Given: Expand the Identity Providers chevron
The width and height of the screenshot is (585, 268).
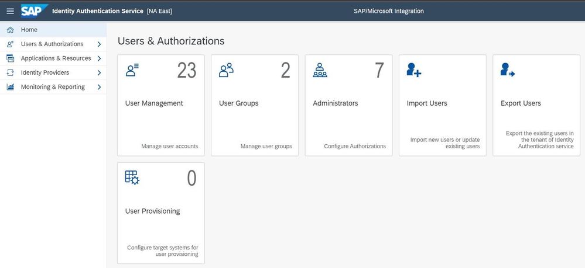Looking at the screenshot, I should tap(99, 72).
